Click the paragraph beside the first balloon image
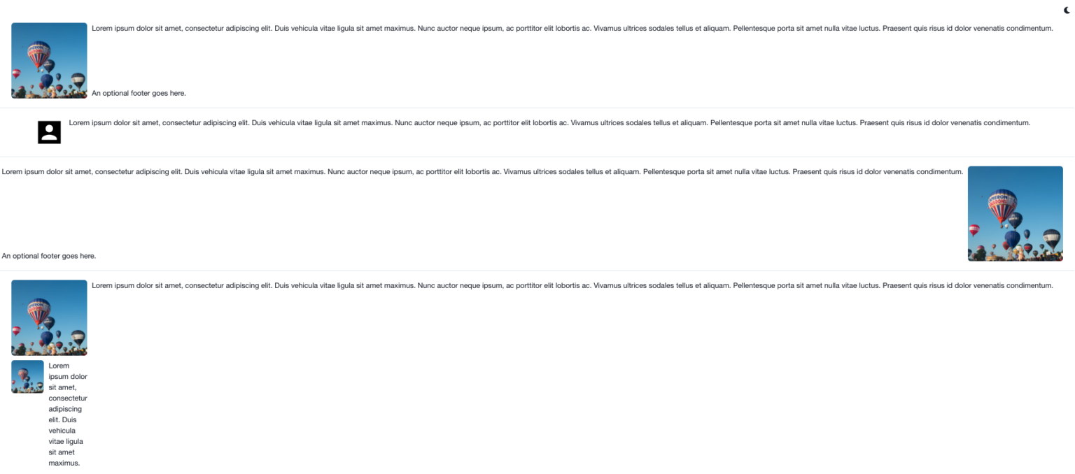This screenshot has height=474, width=1075. tap(572, 29)
